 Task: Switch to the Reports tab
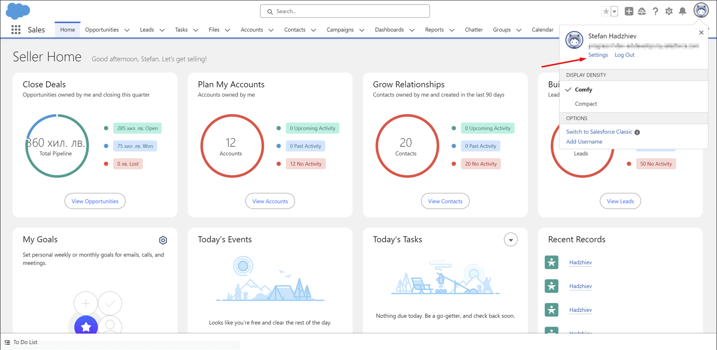coord(434,30)
